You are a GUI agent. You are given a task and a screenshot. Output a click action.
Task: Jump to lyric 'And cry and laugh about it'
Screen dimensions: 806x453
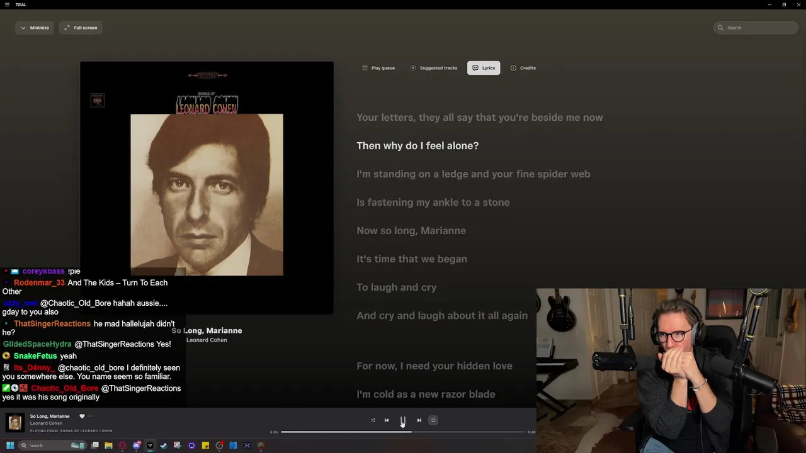pos(442,316)
